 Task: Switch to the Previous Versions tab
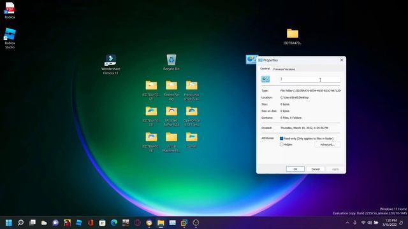[284, 69]
